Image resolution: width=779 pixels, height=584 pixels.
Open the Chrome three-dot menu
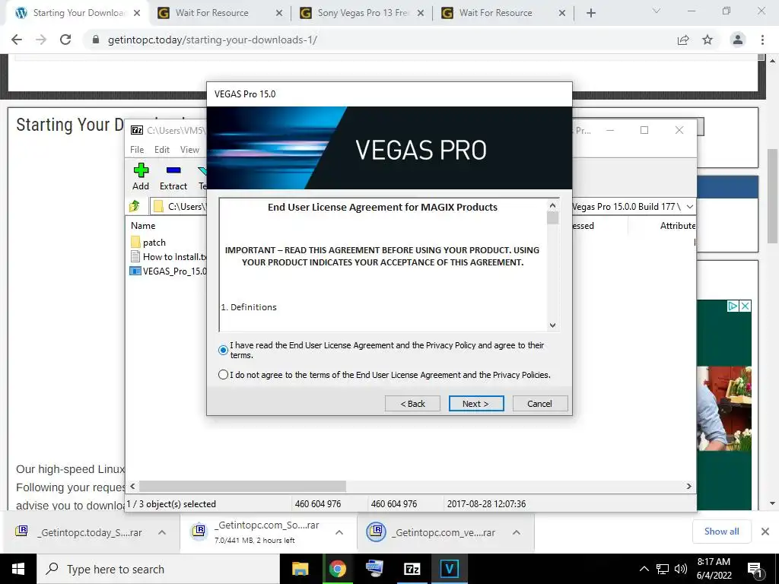pos(762,40)
